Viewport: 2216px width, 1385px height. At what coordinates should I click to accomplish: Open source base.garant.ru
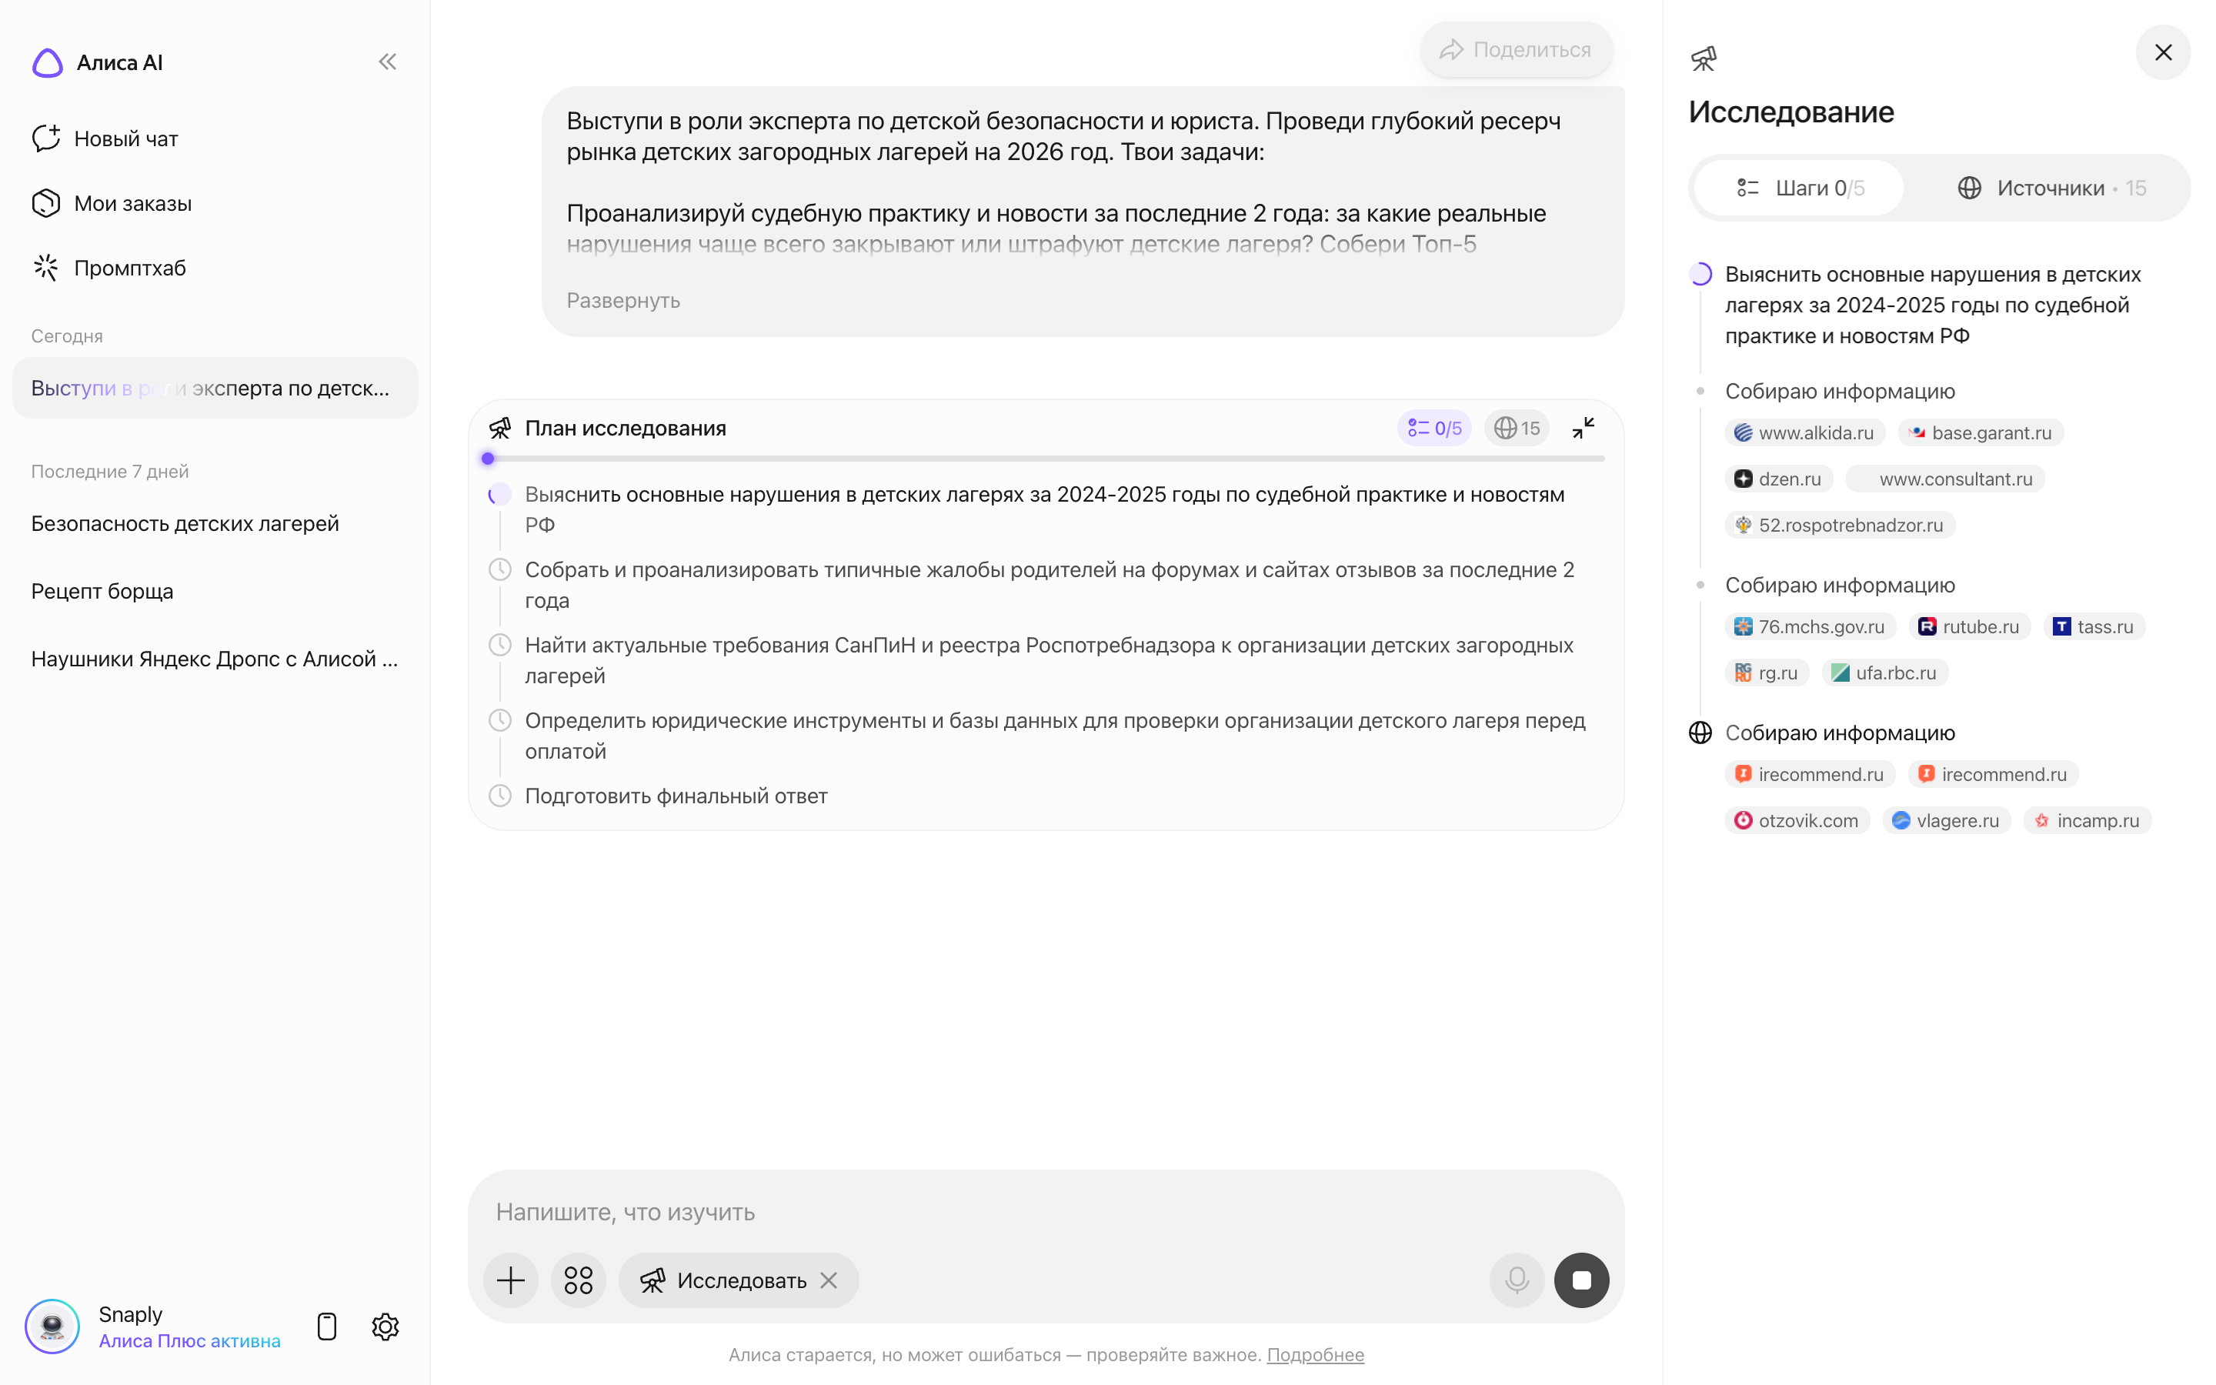point(1981,432)
